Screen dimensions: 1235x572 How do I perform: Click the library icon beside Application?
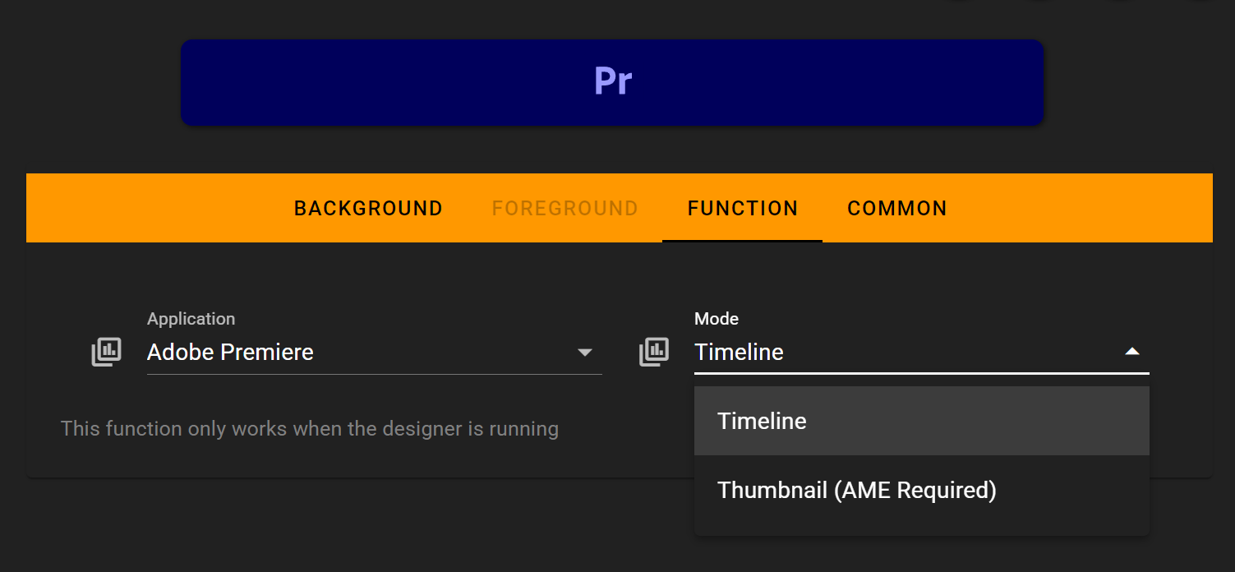(x=106, y=352)
